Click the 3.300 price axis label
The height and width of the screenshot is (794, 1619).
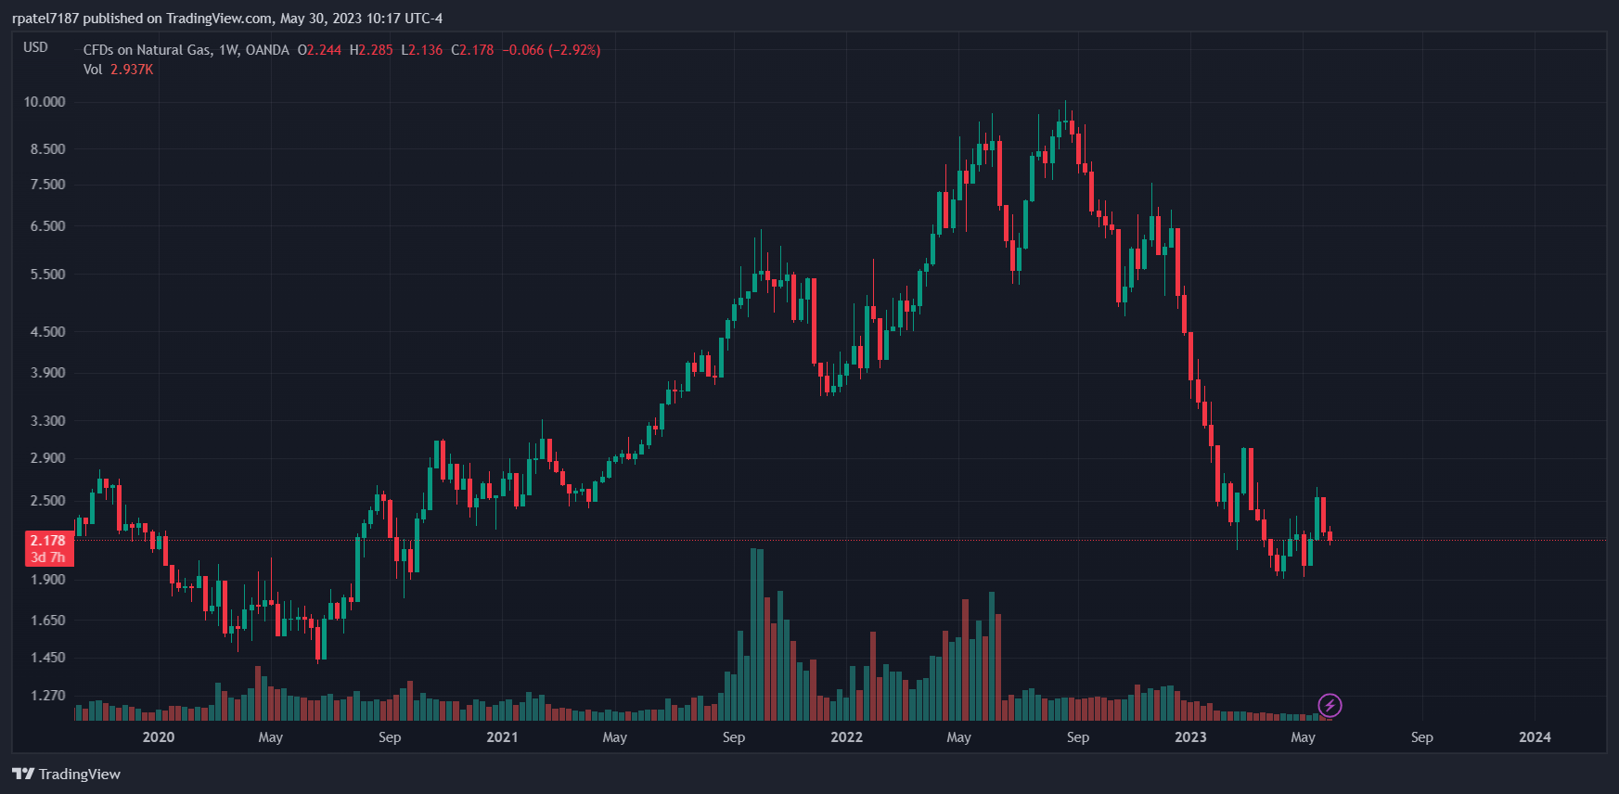point(47,421)
